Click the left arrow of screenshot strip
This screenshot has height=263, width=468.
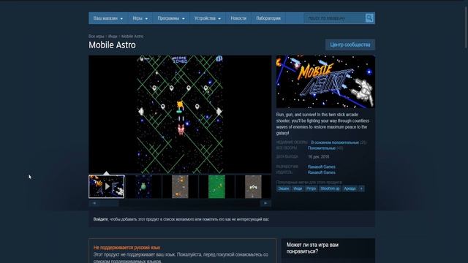tap(94, 203)
